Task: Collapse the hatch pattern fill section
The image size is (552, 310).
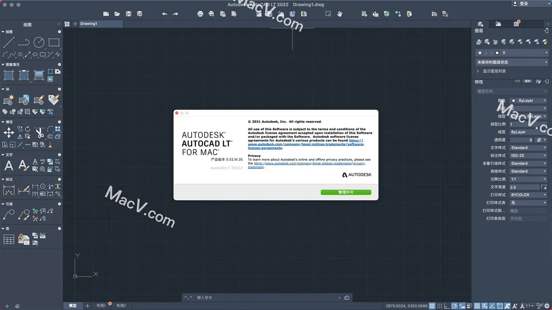Action: coord(3,65)
